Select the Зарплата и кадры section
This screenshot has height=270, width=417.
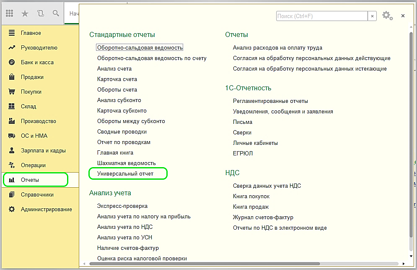43,151
